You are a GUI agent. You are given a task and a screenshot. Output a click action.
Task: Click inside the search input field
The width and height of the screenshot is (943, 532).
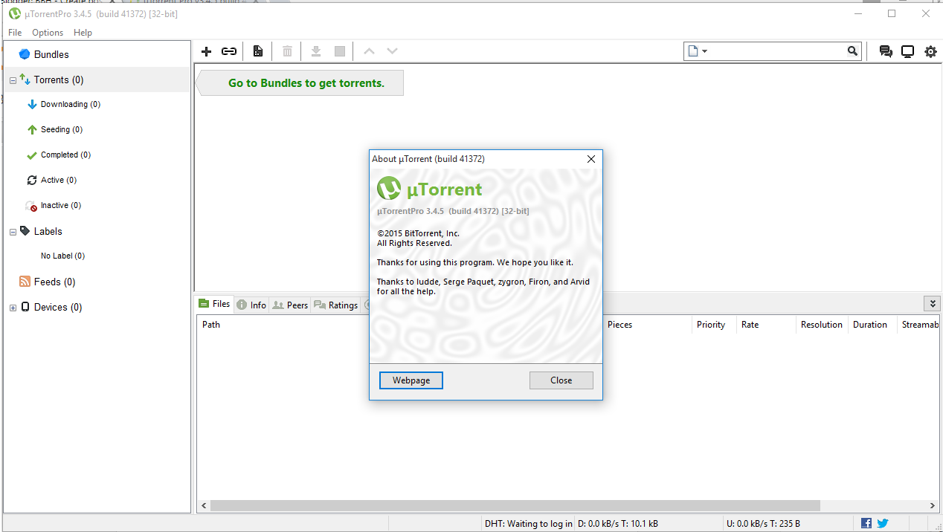(777, 51)
